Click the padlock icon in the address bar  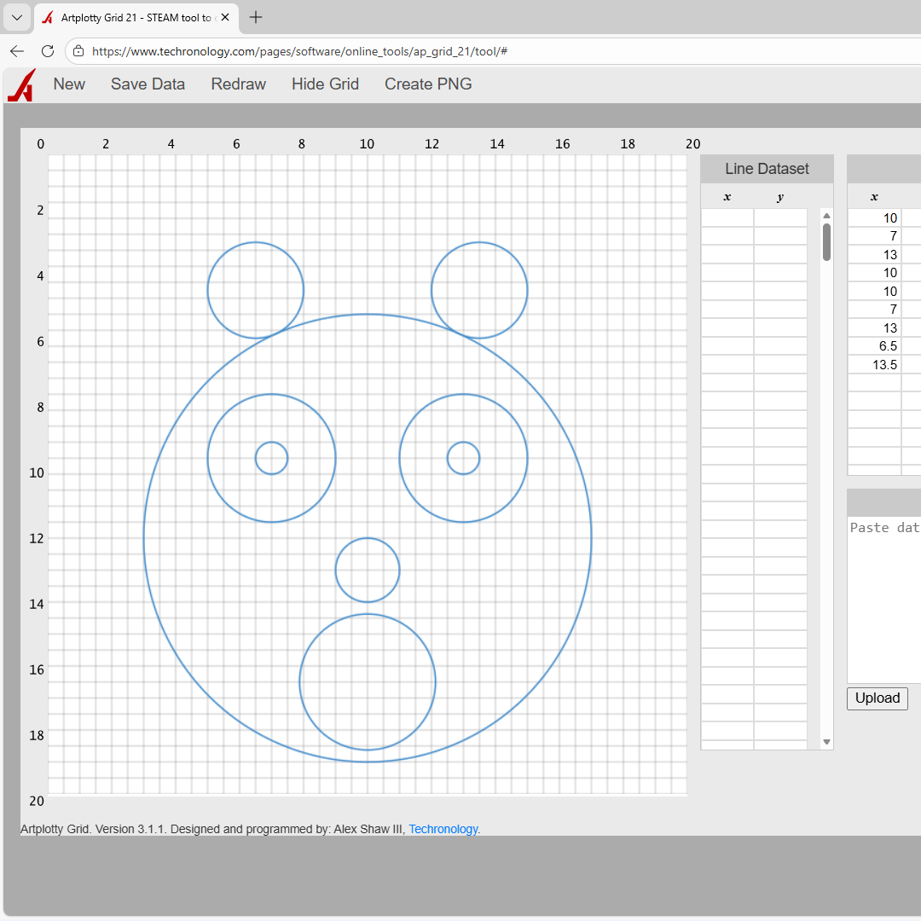[78, 51]
